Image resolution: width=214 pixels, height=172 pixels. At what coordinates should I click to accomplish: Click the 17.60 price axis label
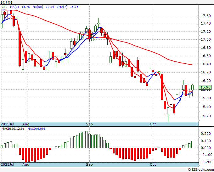click(x=206, y=16)
